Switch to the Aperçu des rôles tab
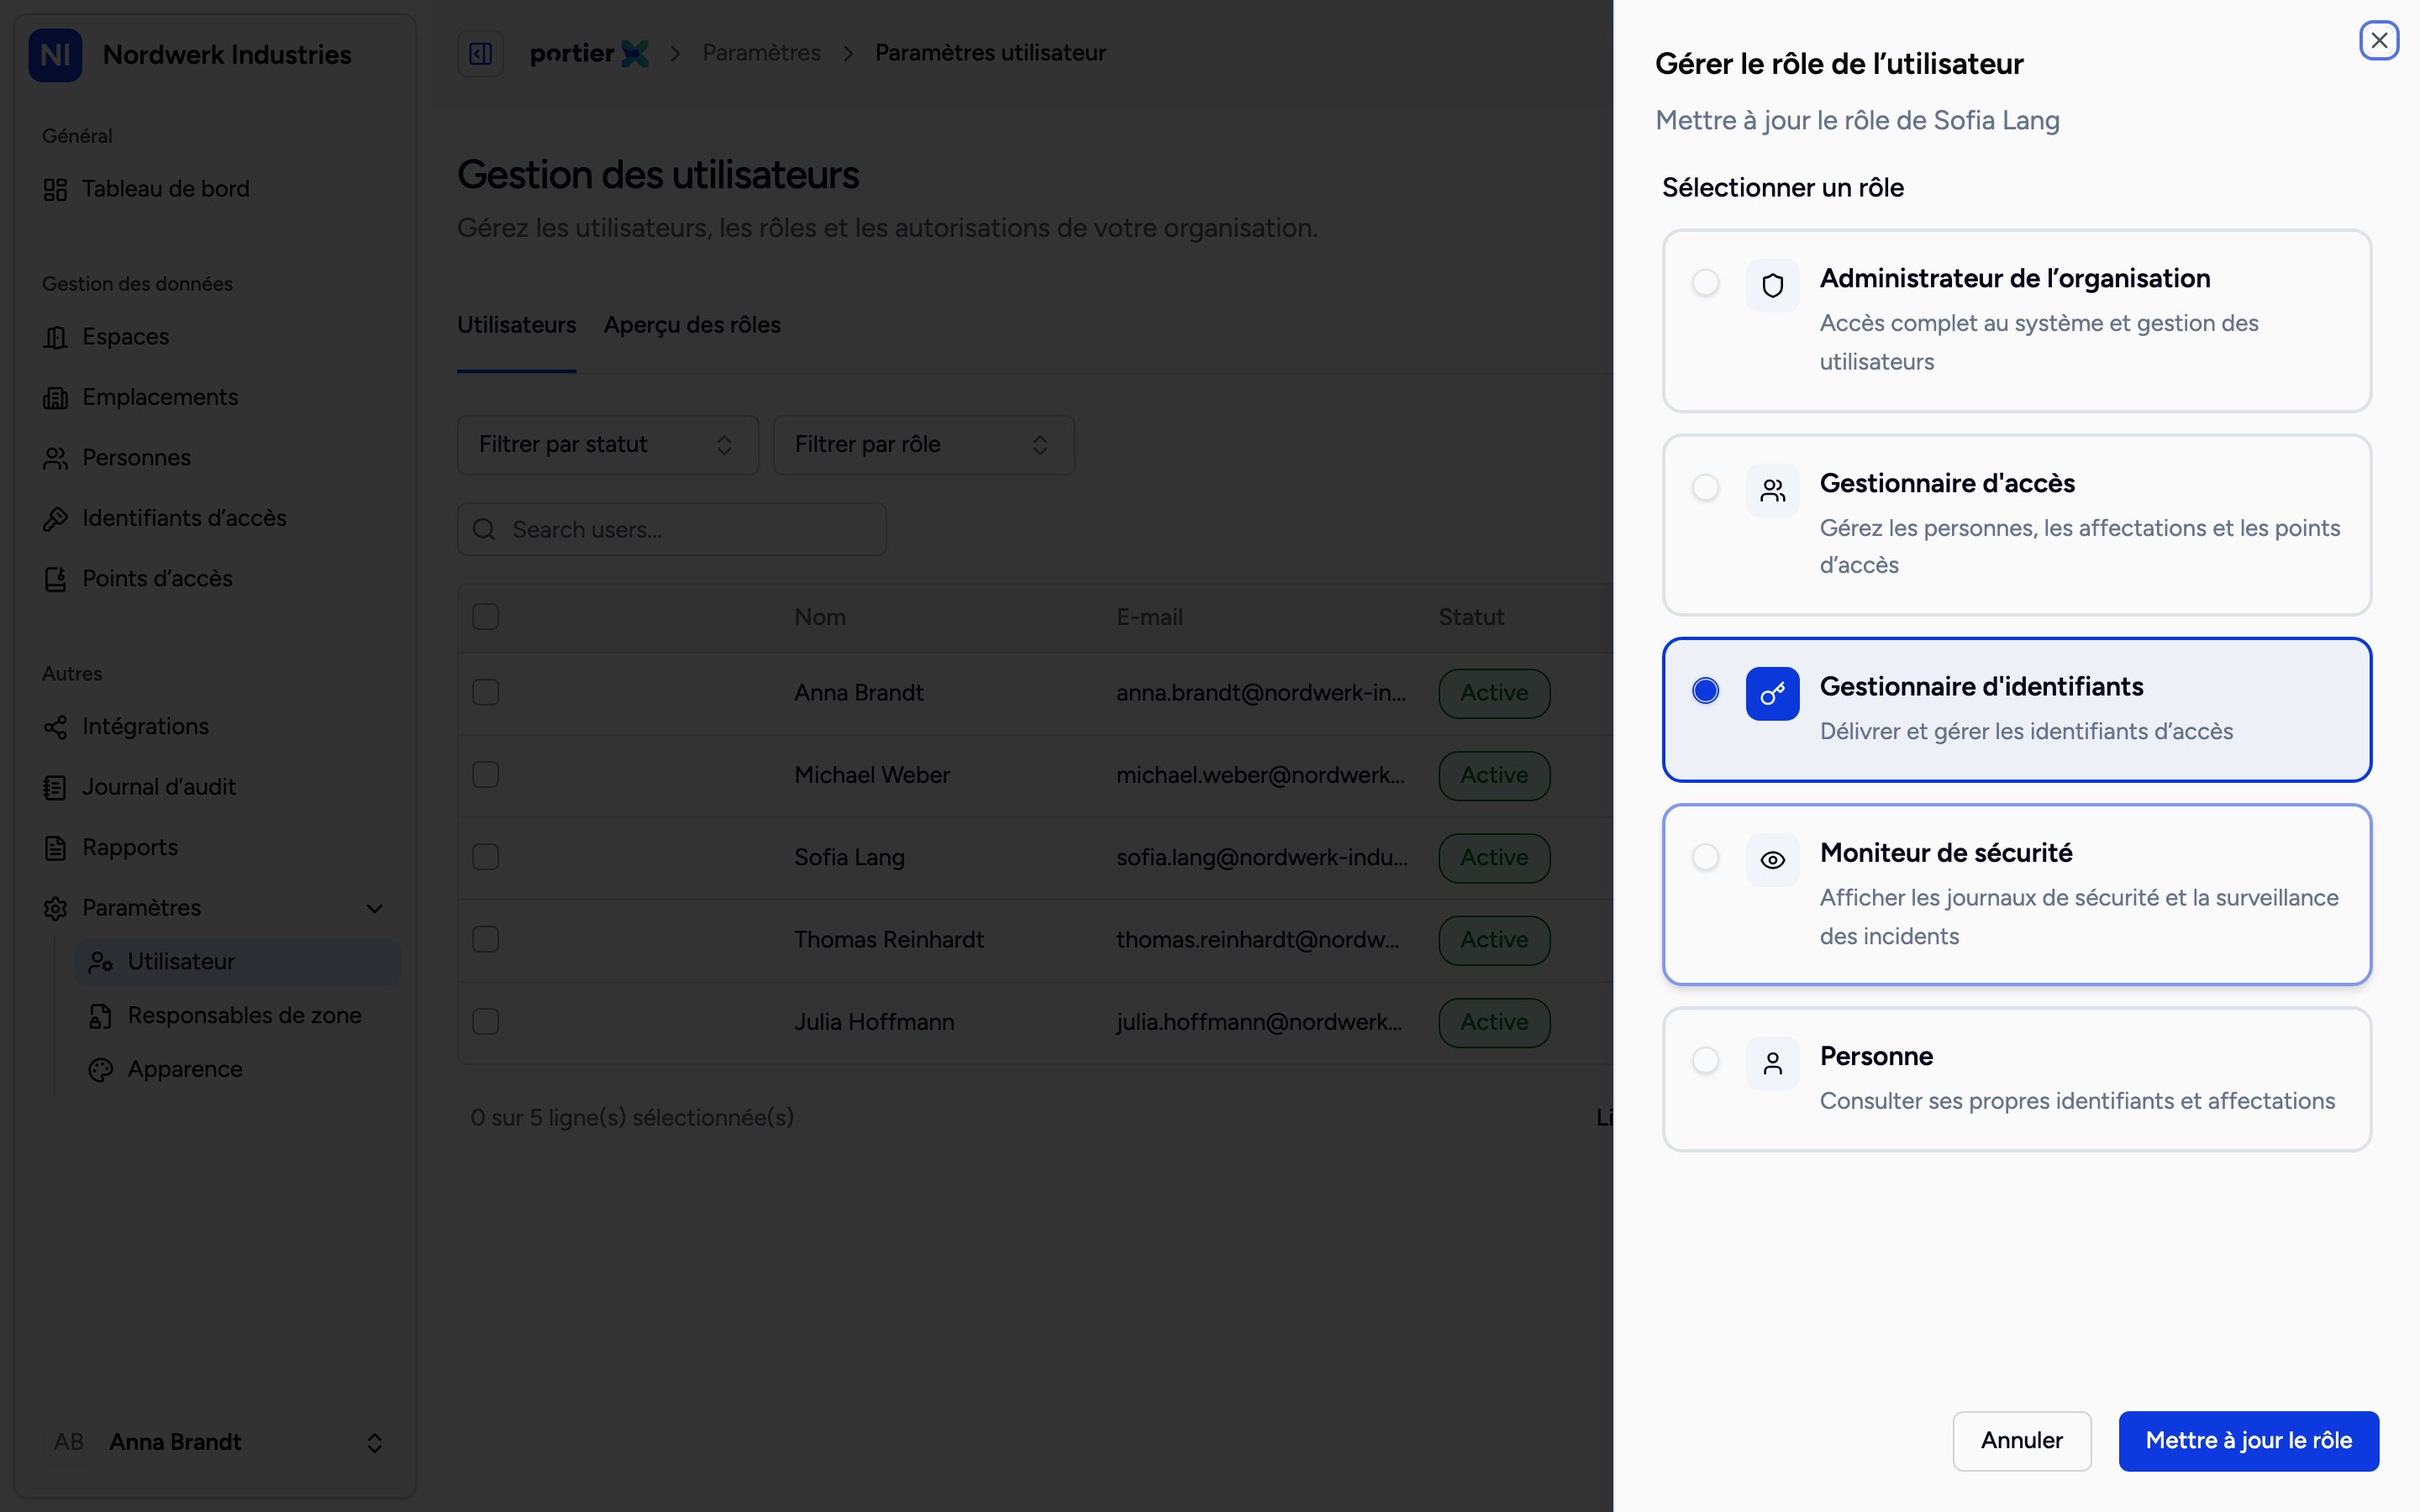Image resolution: width=2420 pixels, height=1512 pixels. tap(692, 325)
